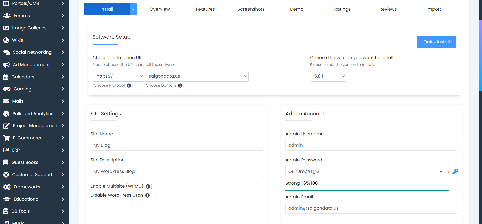
Task: Click the Admin Email input field
Action: point(372,208)
